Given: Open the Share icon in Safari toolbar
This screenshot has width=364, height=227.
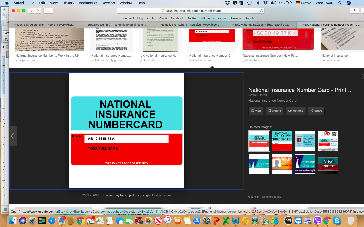Looking at the screenshot, I should tap(354, 11).
